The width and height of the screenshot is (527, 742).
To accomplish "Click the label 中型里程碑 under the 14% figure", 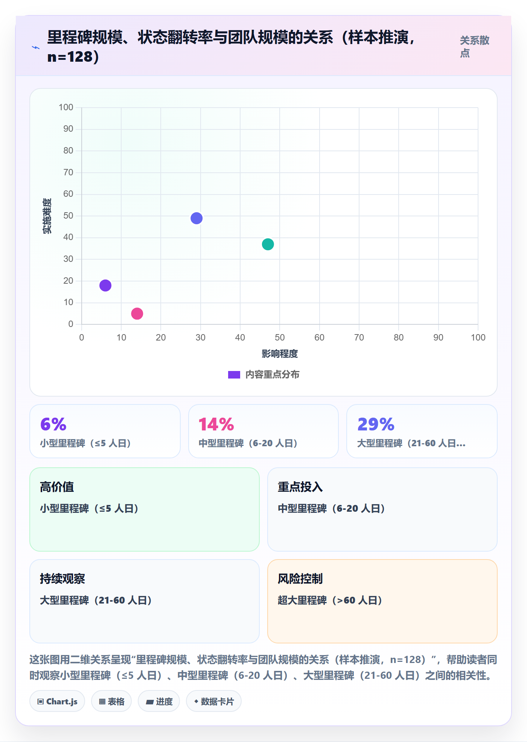I will click(248, 443).
